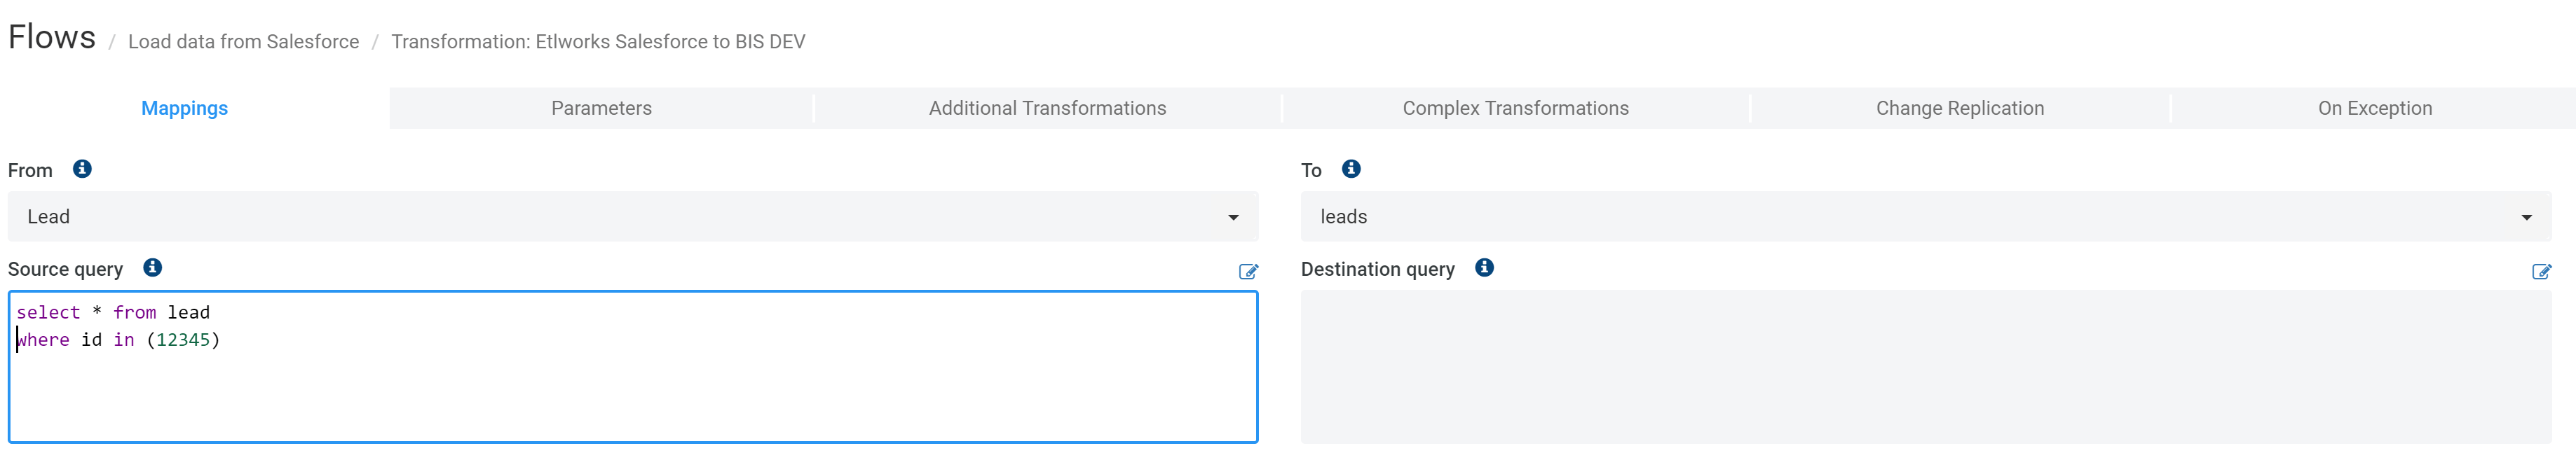Click the info icon next to From
The width and height of the screenshot is (2576, 467).
point(83,169)
